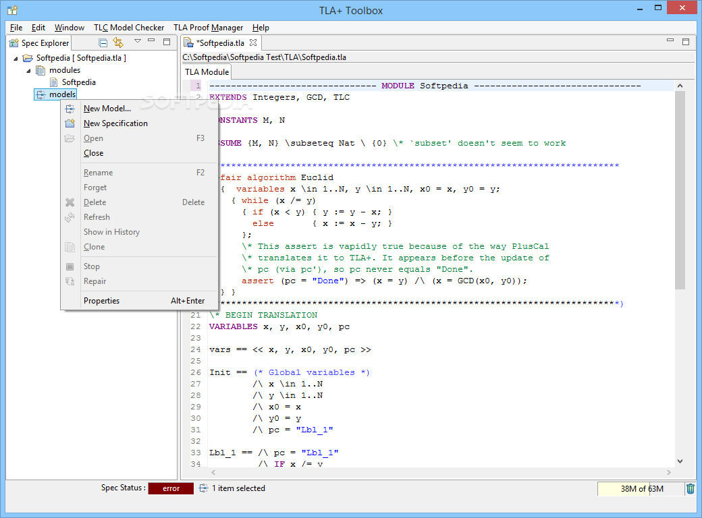The width and height of the screenshot is (702, 518).
Task: Open the Window menu
Action: (70, 28)
